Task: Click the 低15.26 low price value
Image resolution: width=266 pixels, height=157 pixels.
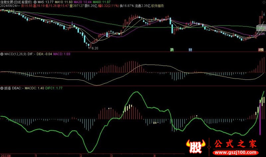Action: 51,6
